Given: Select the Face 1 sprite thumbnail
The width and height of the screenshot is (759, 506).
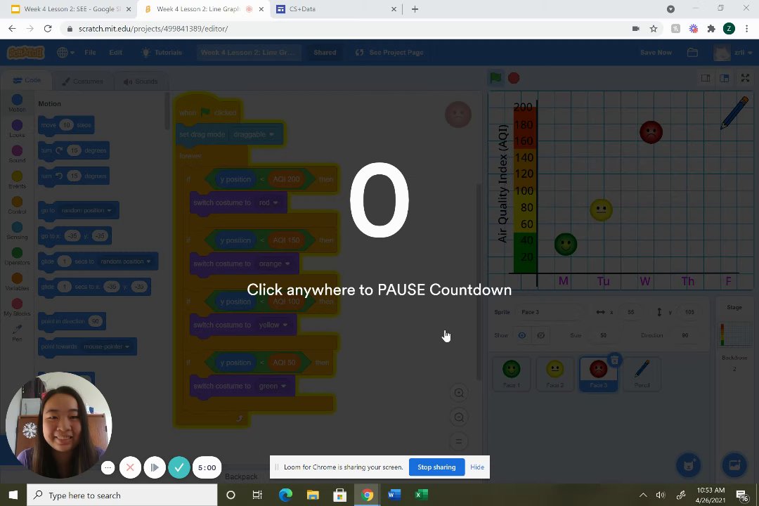Looking at the screenshot, I should (511, 374).
